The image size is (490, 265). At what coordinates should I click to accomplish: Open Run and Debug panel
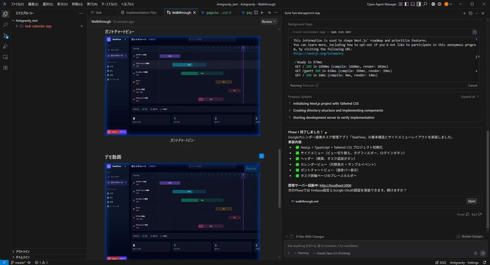[x=5, y=46]
